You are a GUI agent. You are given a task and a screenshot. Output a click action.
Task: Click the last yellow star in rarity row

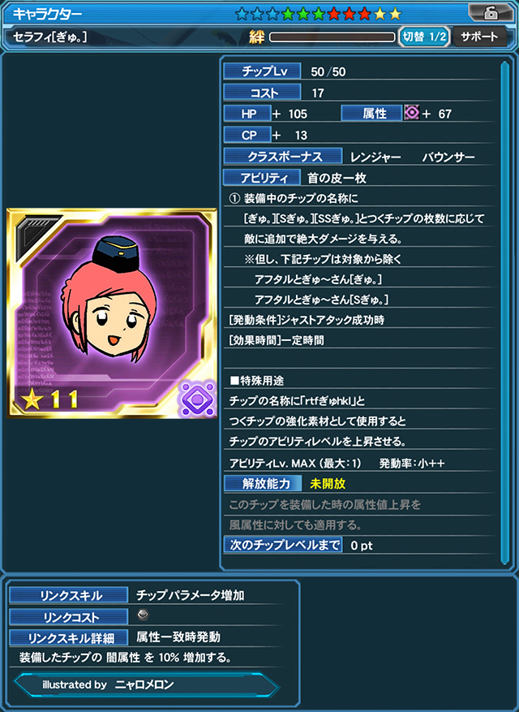click(x=395, y=14)
